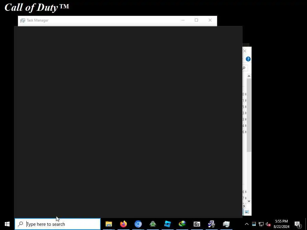Open File Explorer from the taskbar
Screen dimensions: 307x230
pos(109,224)
